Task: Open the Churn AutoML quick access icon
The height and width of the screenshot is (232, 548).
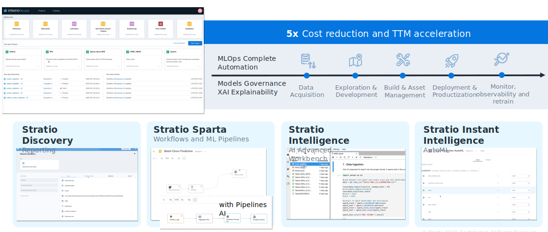Action: click(x=161, y=24)
